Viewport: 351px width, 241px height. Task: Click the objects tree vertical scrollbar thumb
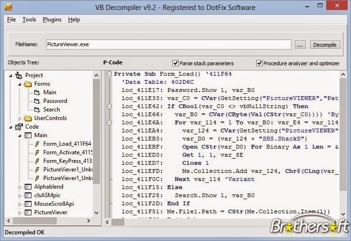97,131
